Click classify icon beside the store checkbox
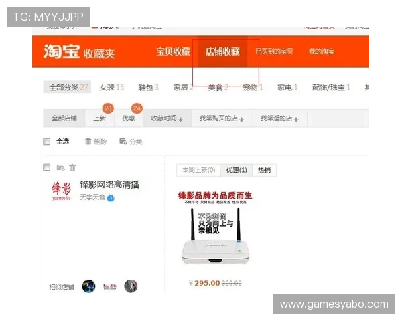Image resolution: width=402 pixels, height=321 pixels. click(x=60, y=167)
